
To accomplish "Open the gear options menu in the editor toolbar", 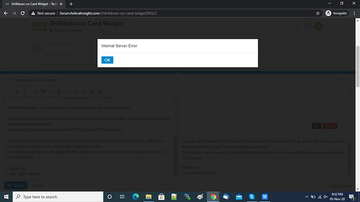I will [101, 91].
